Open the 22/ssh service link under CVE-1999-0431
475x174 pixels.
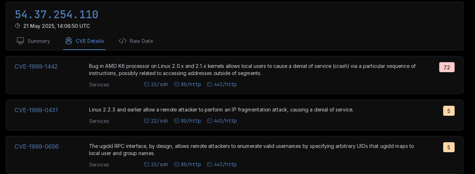[x=156, y=121]
